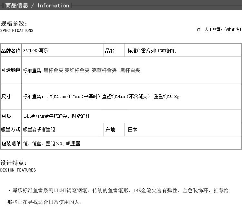Click the 品名 label cell
The width and height of the screenshot is (242, 222).
click(x=114, y=50)
